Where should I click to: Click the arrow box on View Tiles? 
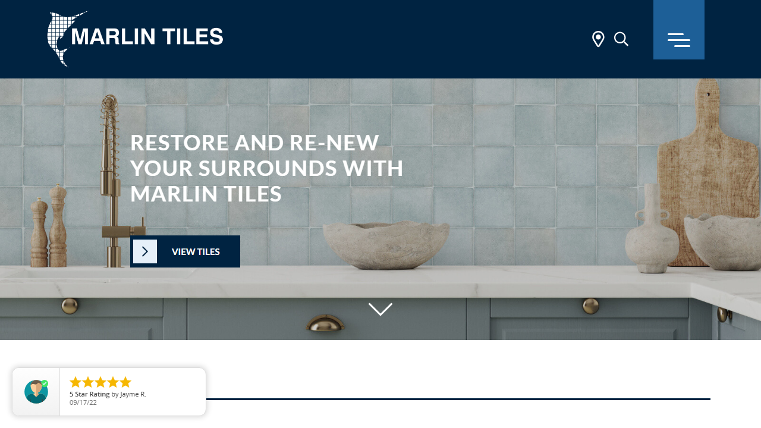145,251
